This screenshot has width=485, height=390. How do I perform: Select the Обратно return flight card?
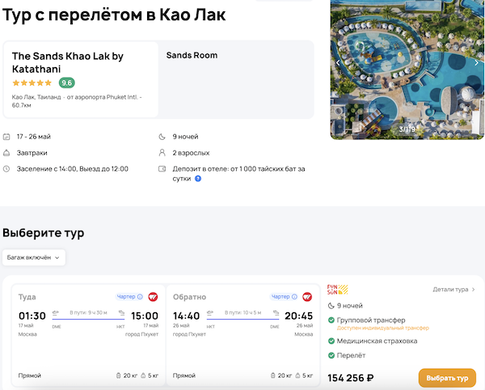point(238,336)
